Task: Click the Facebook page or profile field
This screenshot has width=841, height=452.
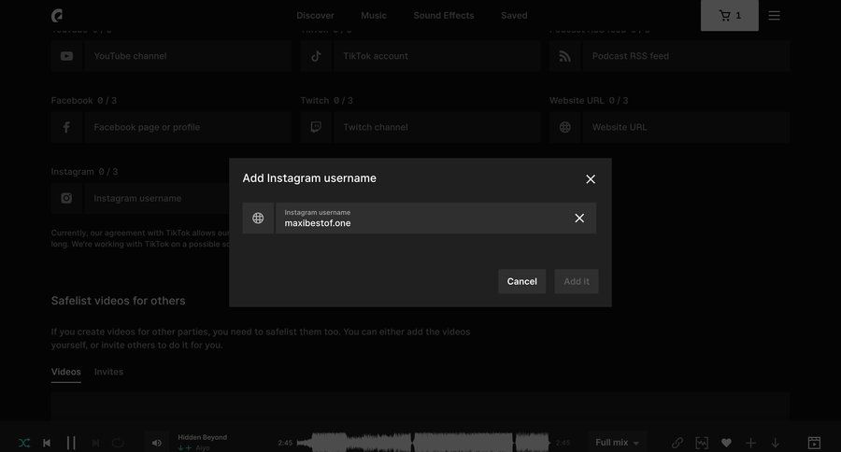Action: click(188, 127)
